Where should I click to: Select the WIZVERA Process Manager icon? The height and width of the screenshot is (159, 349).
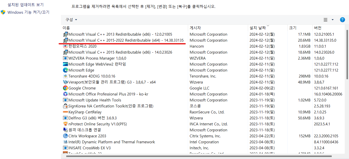click(x=65, y=58)
